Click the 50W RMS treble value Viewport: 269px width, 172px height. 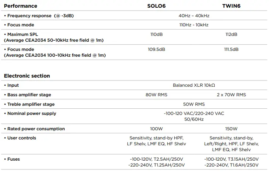194,104
